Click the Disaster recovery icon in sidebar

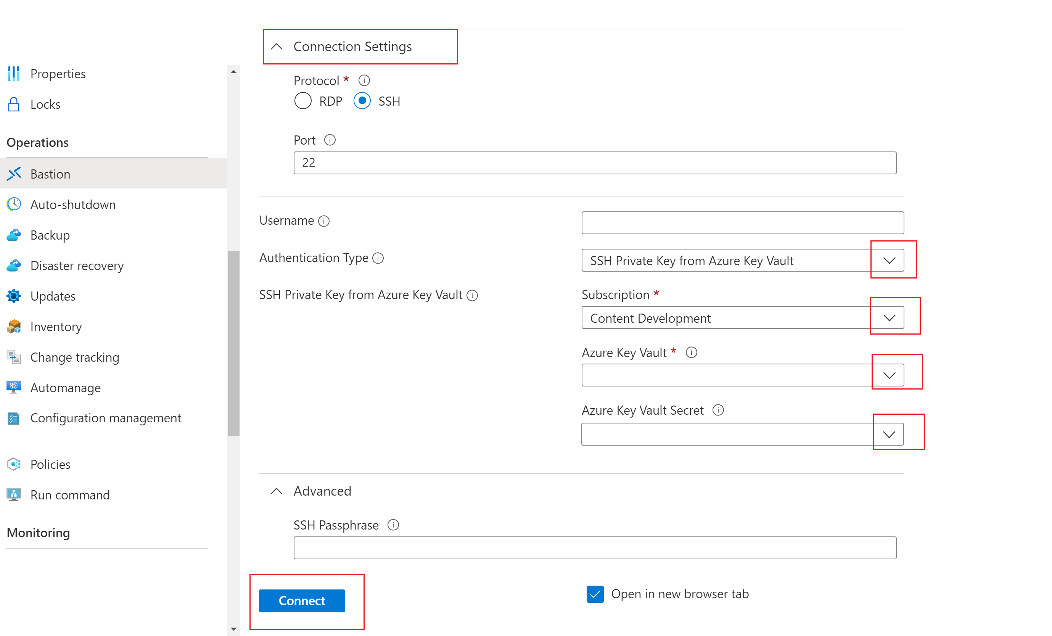(15, 266)
